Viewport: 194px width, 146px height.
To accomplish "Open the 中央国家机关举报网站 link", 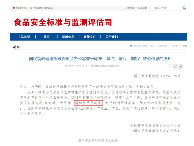I will tap(43, 8).
